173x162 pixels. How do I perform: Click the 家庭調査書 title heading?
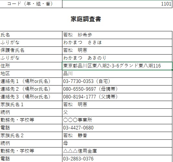pos(86,19)
